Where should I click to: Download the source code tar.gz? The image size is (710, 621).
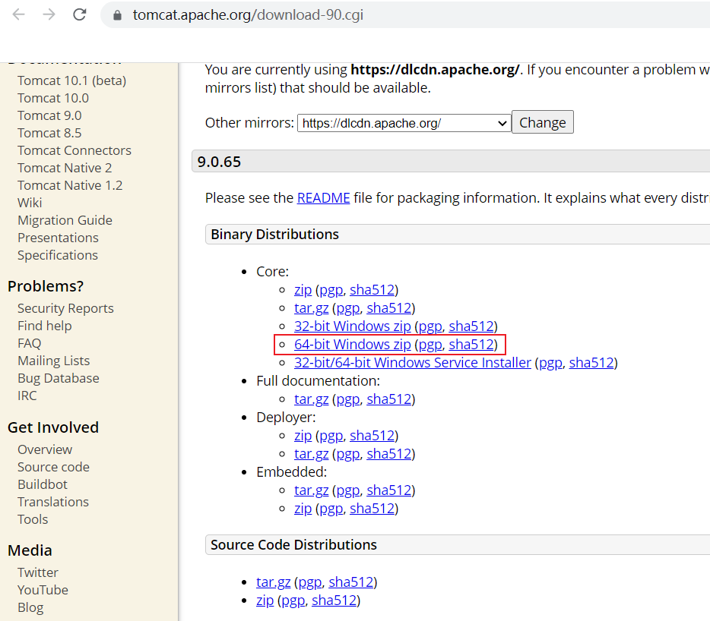(273, 582)
